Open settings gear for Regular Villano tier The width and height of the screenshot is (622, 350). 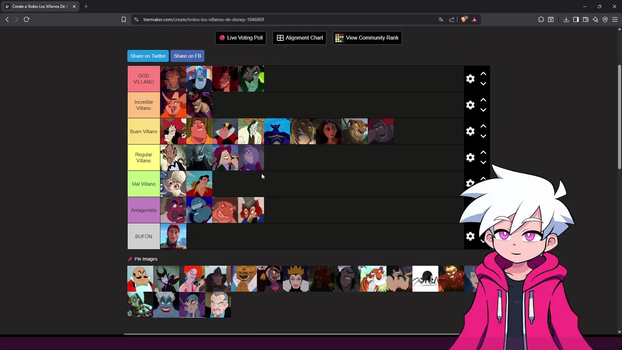[470, 157]
